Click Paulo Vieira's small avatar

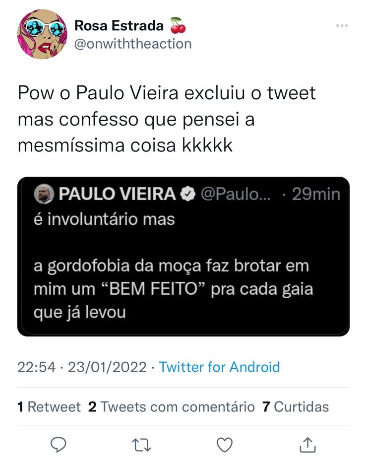click(x=44, y=195)
